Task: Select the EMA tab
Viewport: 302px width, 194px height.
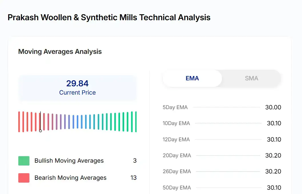Action: 192,78
